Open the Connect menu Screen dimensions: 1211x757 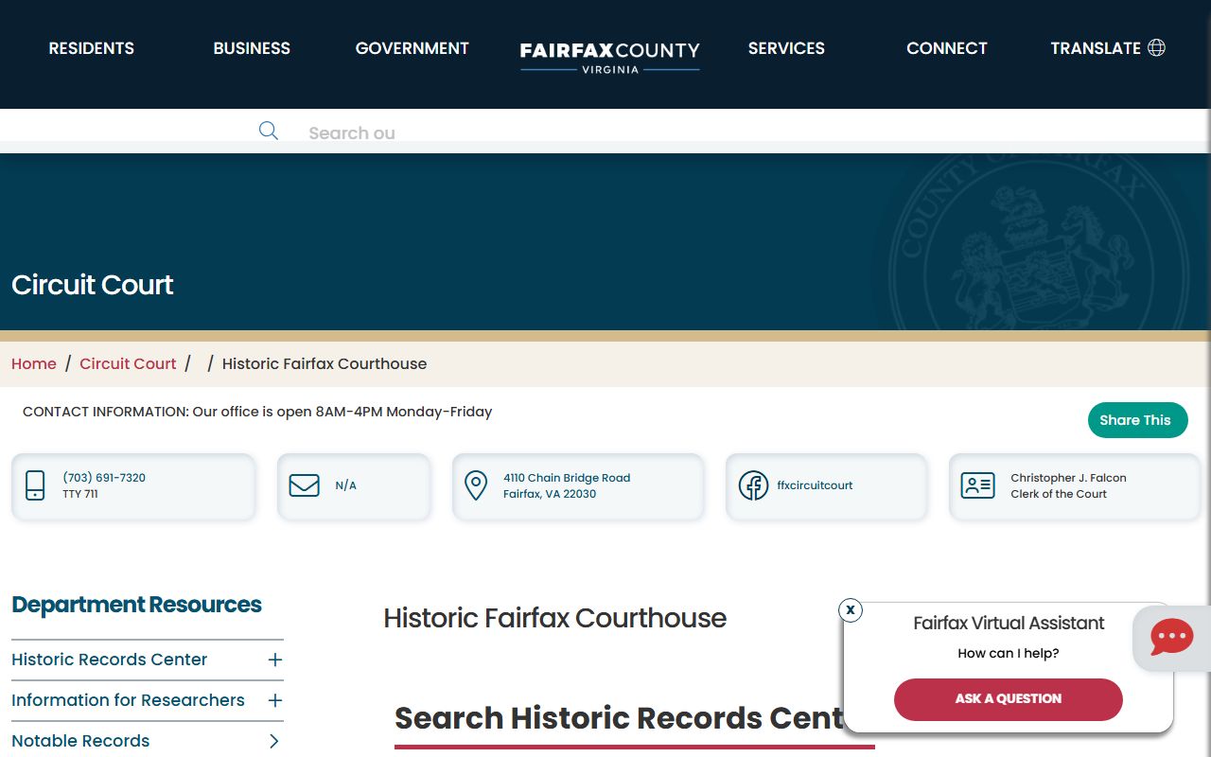[947, 48]
